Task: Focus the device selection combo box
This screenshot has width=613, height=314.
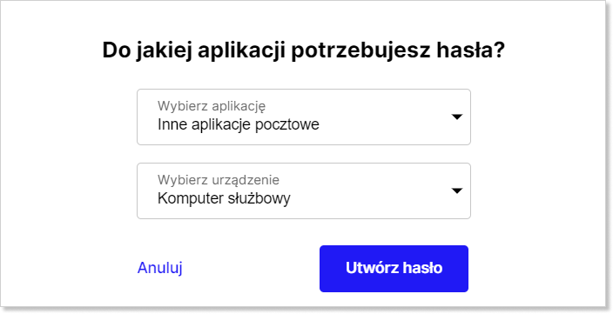Action: 304,191
